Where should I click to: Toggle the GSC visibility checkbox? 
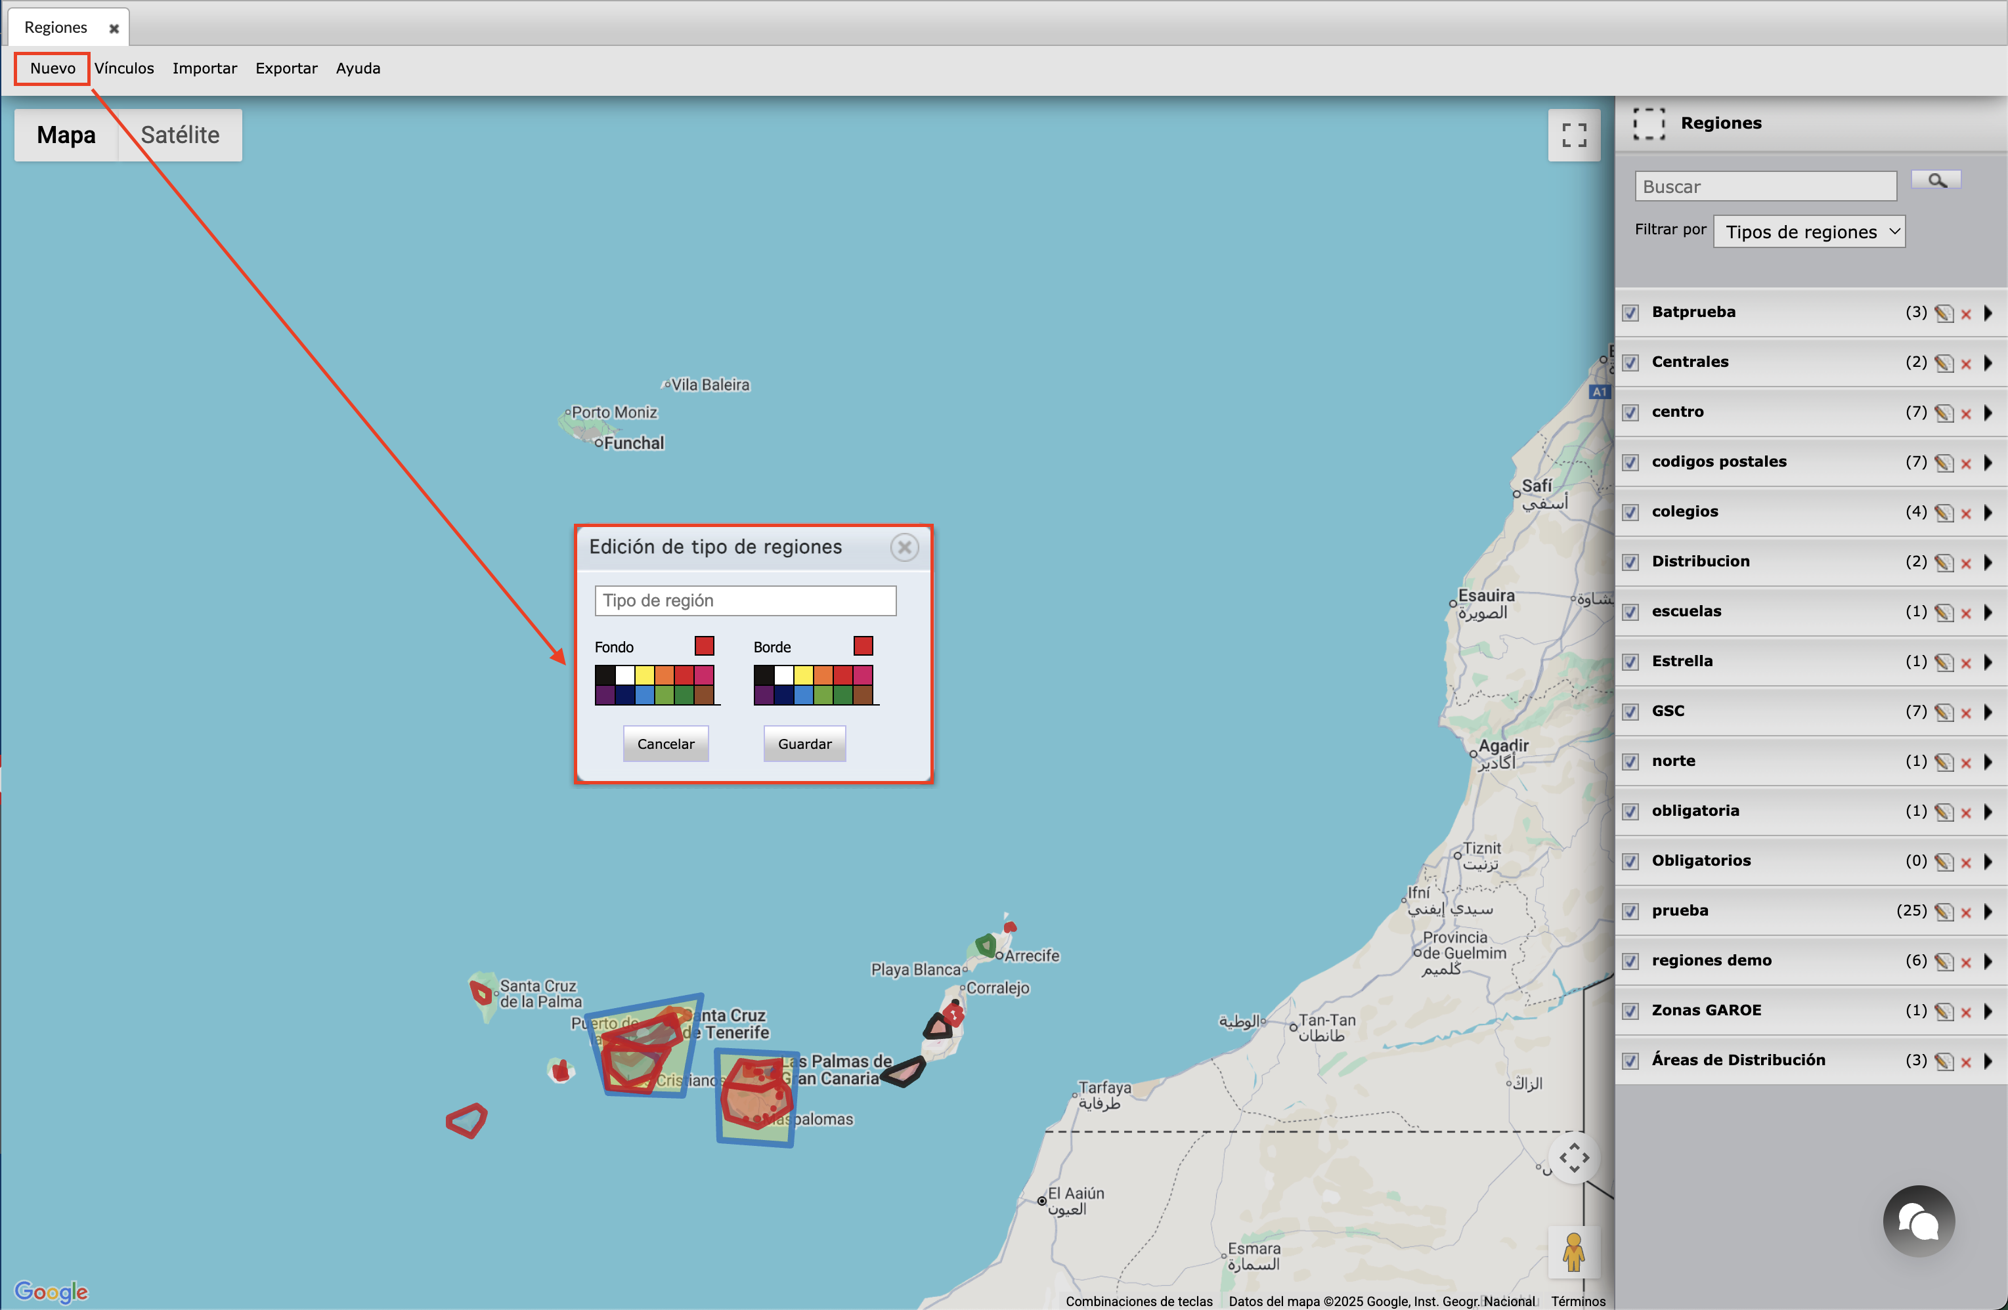coord(1631,712)
